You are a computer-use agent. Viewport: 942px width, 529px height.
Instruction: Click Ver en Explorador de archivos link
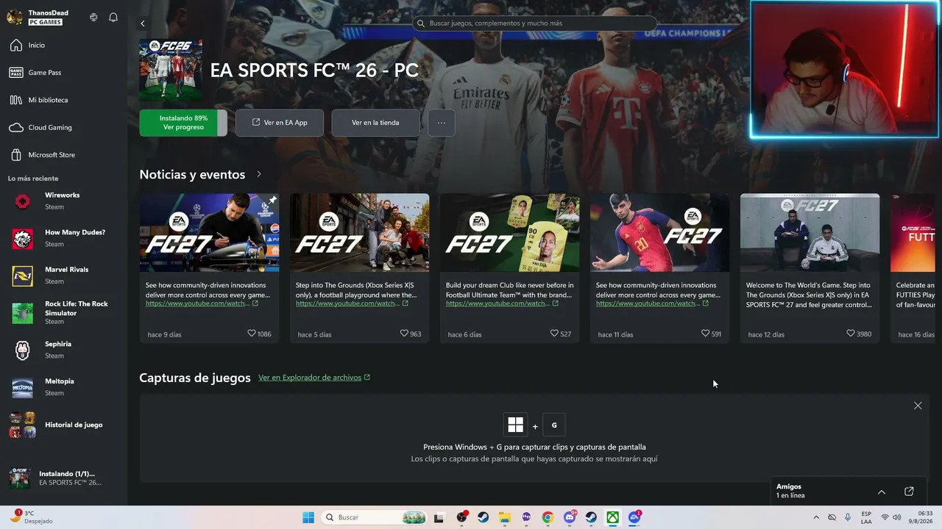tap(314, 378)
